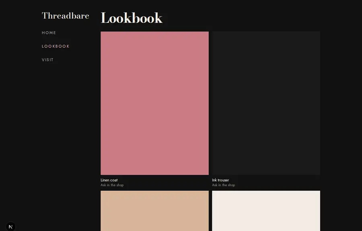Select the Lookbook navigation link
Screen dimensions: 362x231
pyautogui.click(x=56, y=46)
